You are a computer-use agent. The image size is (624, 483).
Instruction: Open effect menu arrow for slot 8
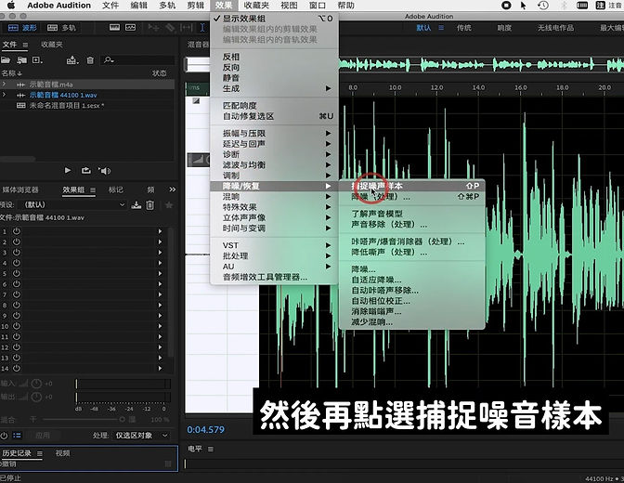160,305
